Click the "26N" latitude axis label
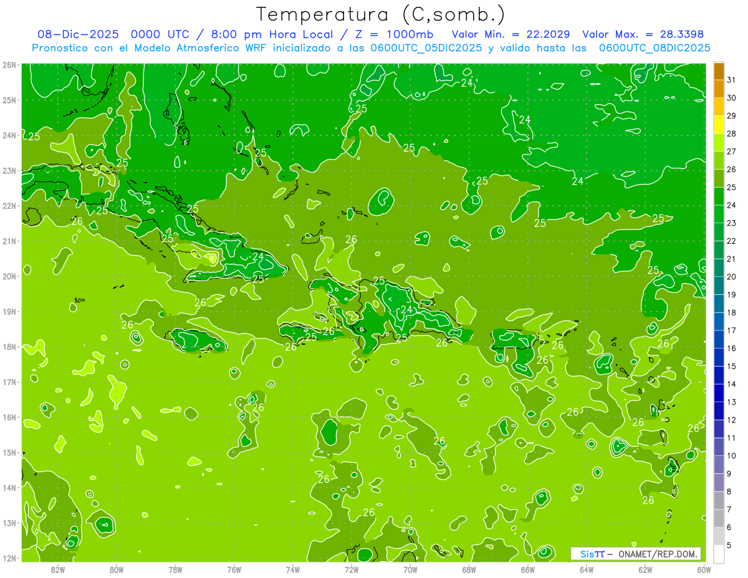Image resolution: width=748 pixels, height=578 pixels. 9,65
